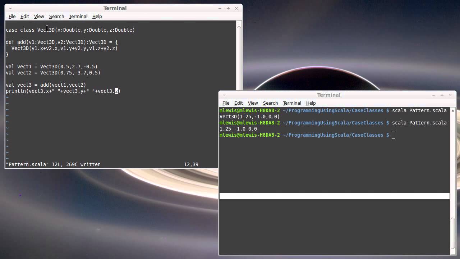Click the 'val vect1' declaration line
460x259 pixels.
point(52,67)
